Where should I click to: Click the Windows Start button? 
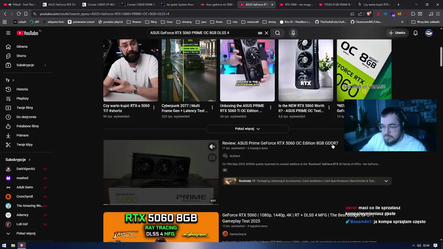click(4, 246)
